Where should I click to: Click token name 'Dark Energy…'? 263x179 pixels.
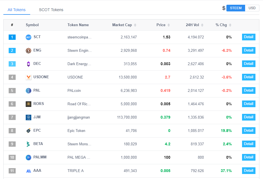point(79,64)
